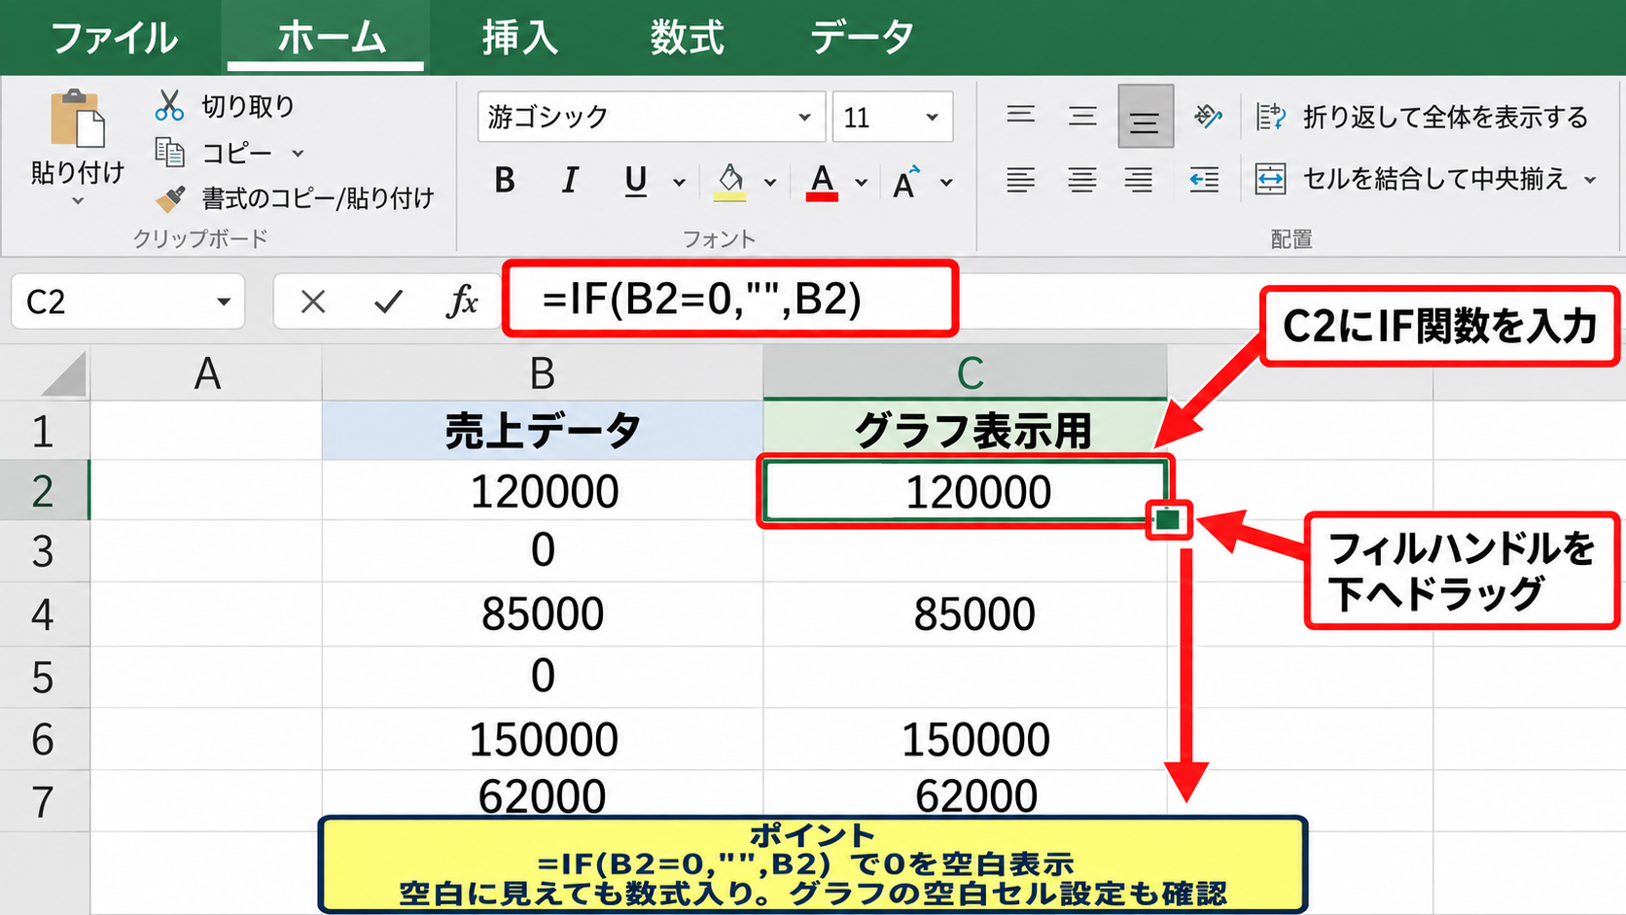Click the Format Painter brush icon
Viewport: 1626px width, 915px height.
click(170, 198)
